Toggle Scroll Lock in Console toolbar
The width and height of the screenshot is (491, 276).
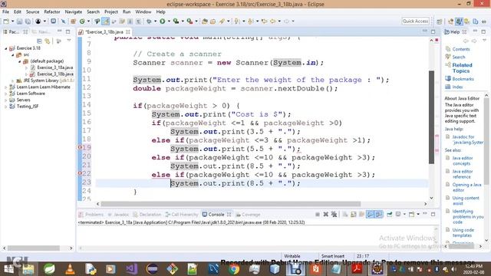(x=353, y=215)
